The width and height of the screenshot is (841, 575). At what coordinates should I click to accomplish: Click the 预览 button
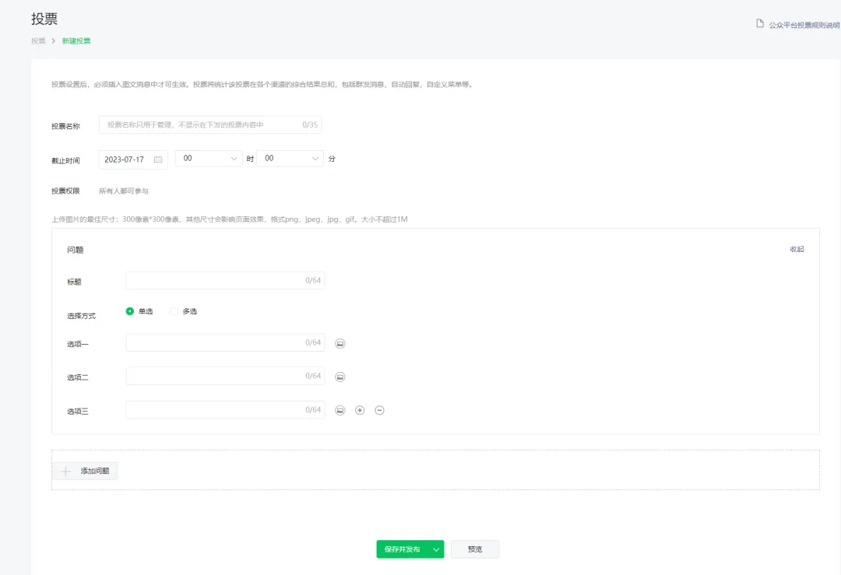474,549
